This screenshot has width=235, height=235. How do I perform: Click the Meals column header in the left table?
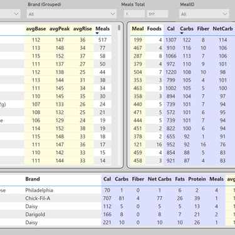[103, 29]
